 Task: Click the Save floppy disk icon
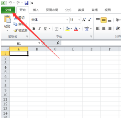(x=27, y=3)
